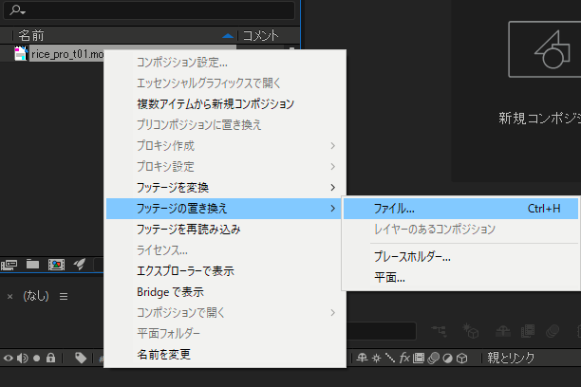Click the 名前 column header to sort
The image size is (581, 387).
point(31,36)
